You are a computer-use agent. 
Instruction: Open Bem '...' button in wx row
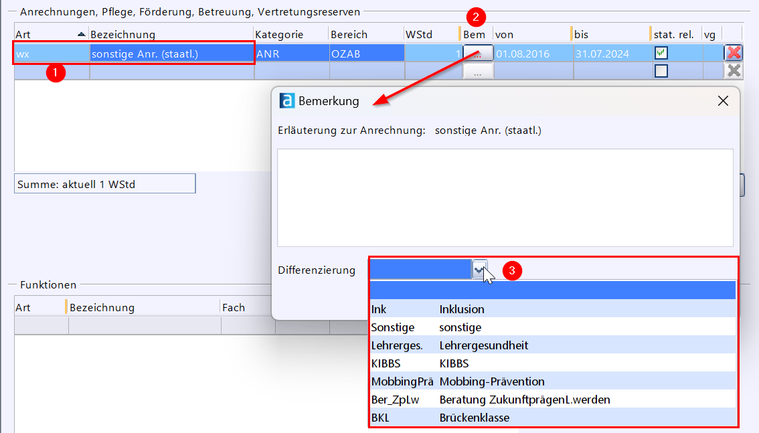pos(478,54)
